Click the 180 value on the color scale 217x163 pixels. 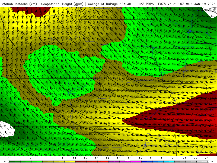click(152, 158)
